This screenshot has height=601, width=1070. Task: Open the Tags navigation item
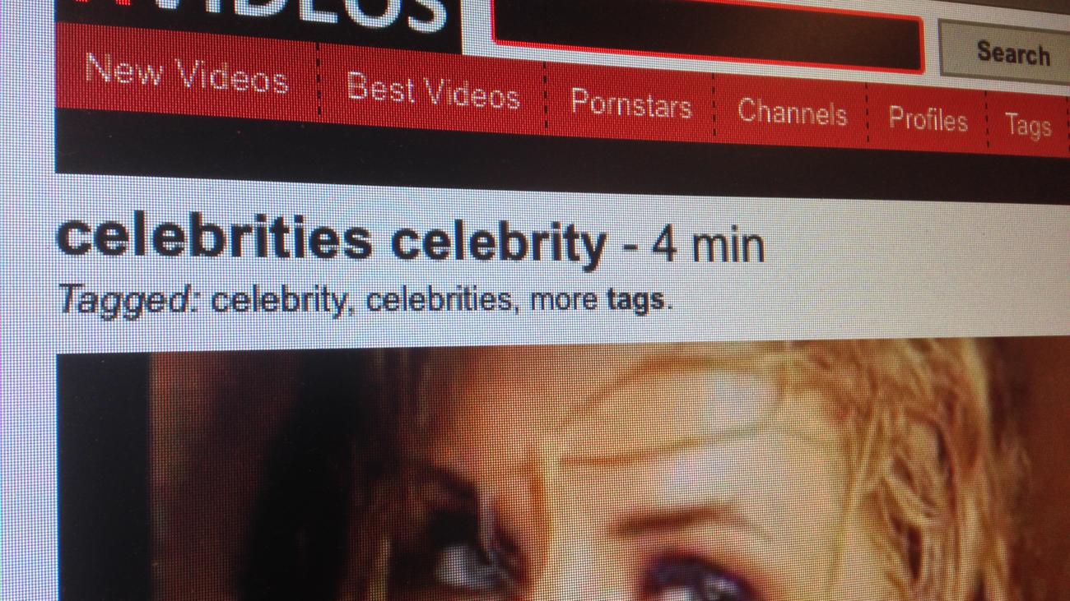[x=1028, y=126]
